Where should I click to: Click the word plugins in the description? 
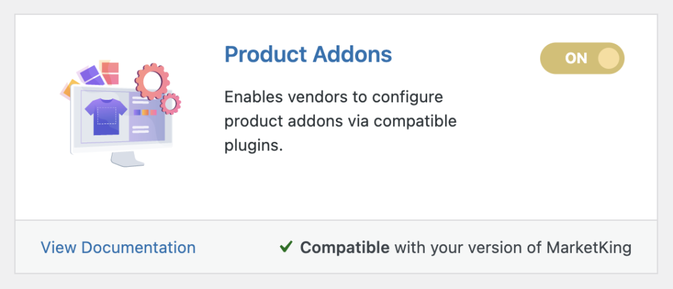(254, 146)
